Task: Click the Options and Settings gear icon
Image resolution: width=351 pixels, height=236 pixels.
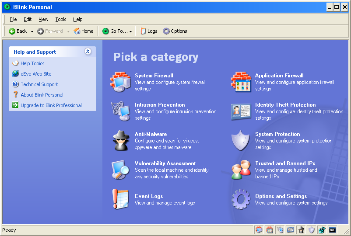Action: [241, 199]
